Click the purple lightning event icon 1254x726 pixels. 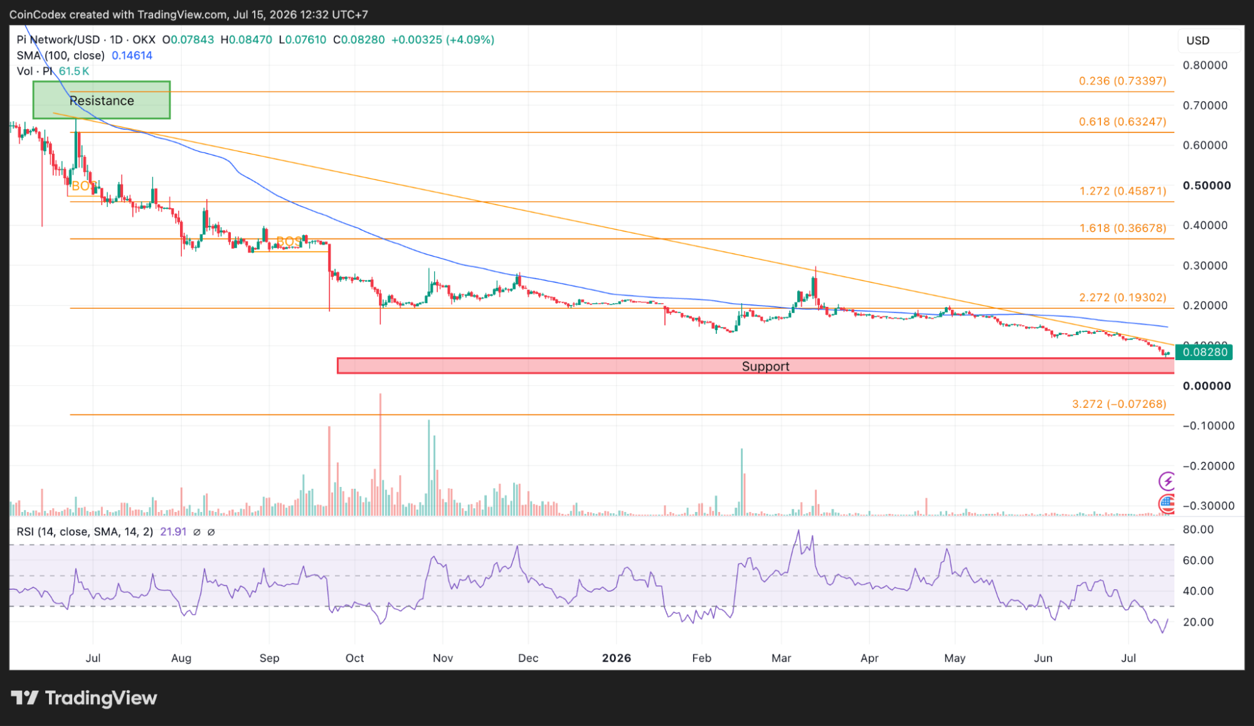pos(1166,481)
